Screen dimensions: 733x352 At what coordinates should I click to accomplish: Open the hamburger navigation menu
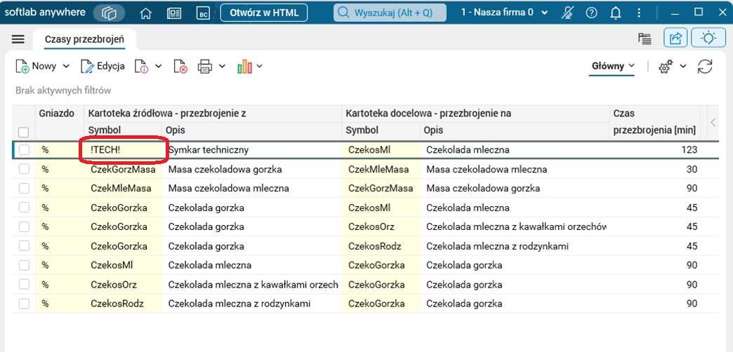tap(18, 39)
